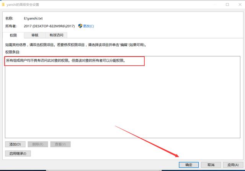Click the 删除(R) button
Viewport: 245px width, 171px height.
pyautogui.click(x=38, y=144)
